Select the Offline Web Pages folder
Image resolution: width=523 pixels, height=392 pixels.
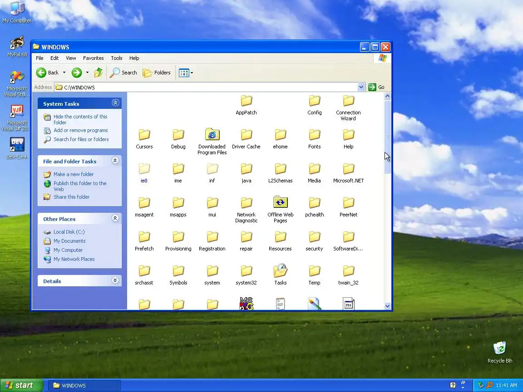(x=280, y=209)
